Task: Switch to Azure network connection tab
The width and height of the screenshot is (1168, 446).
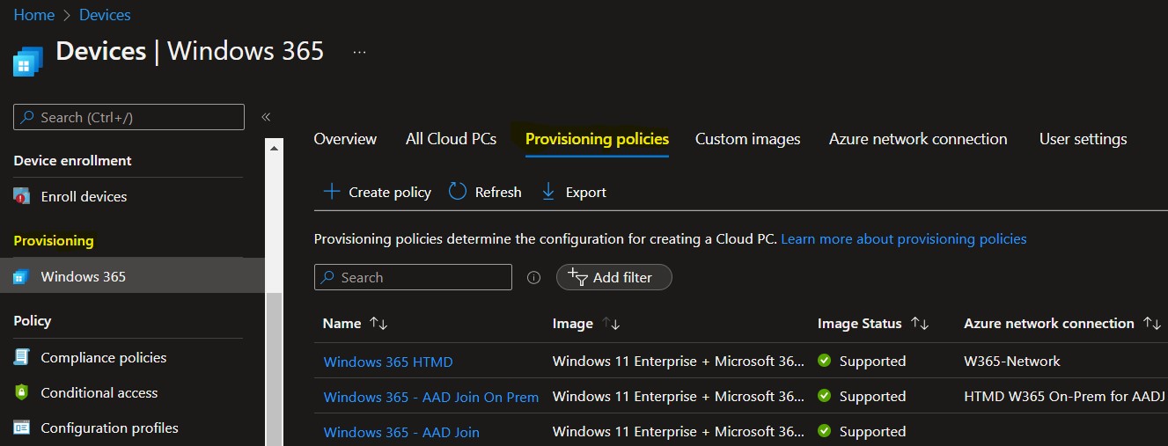Action: point(918,139)
